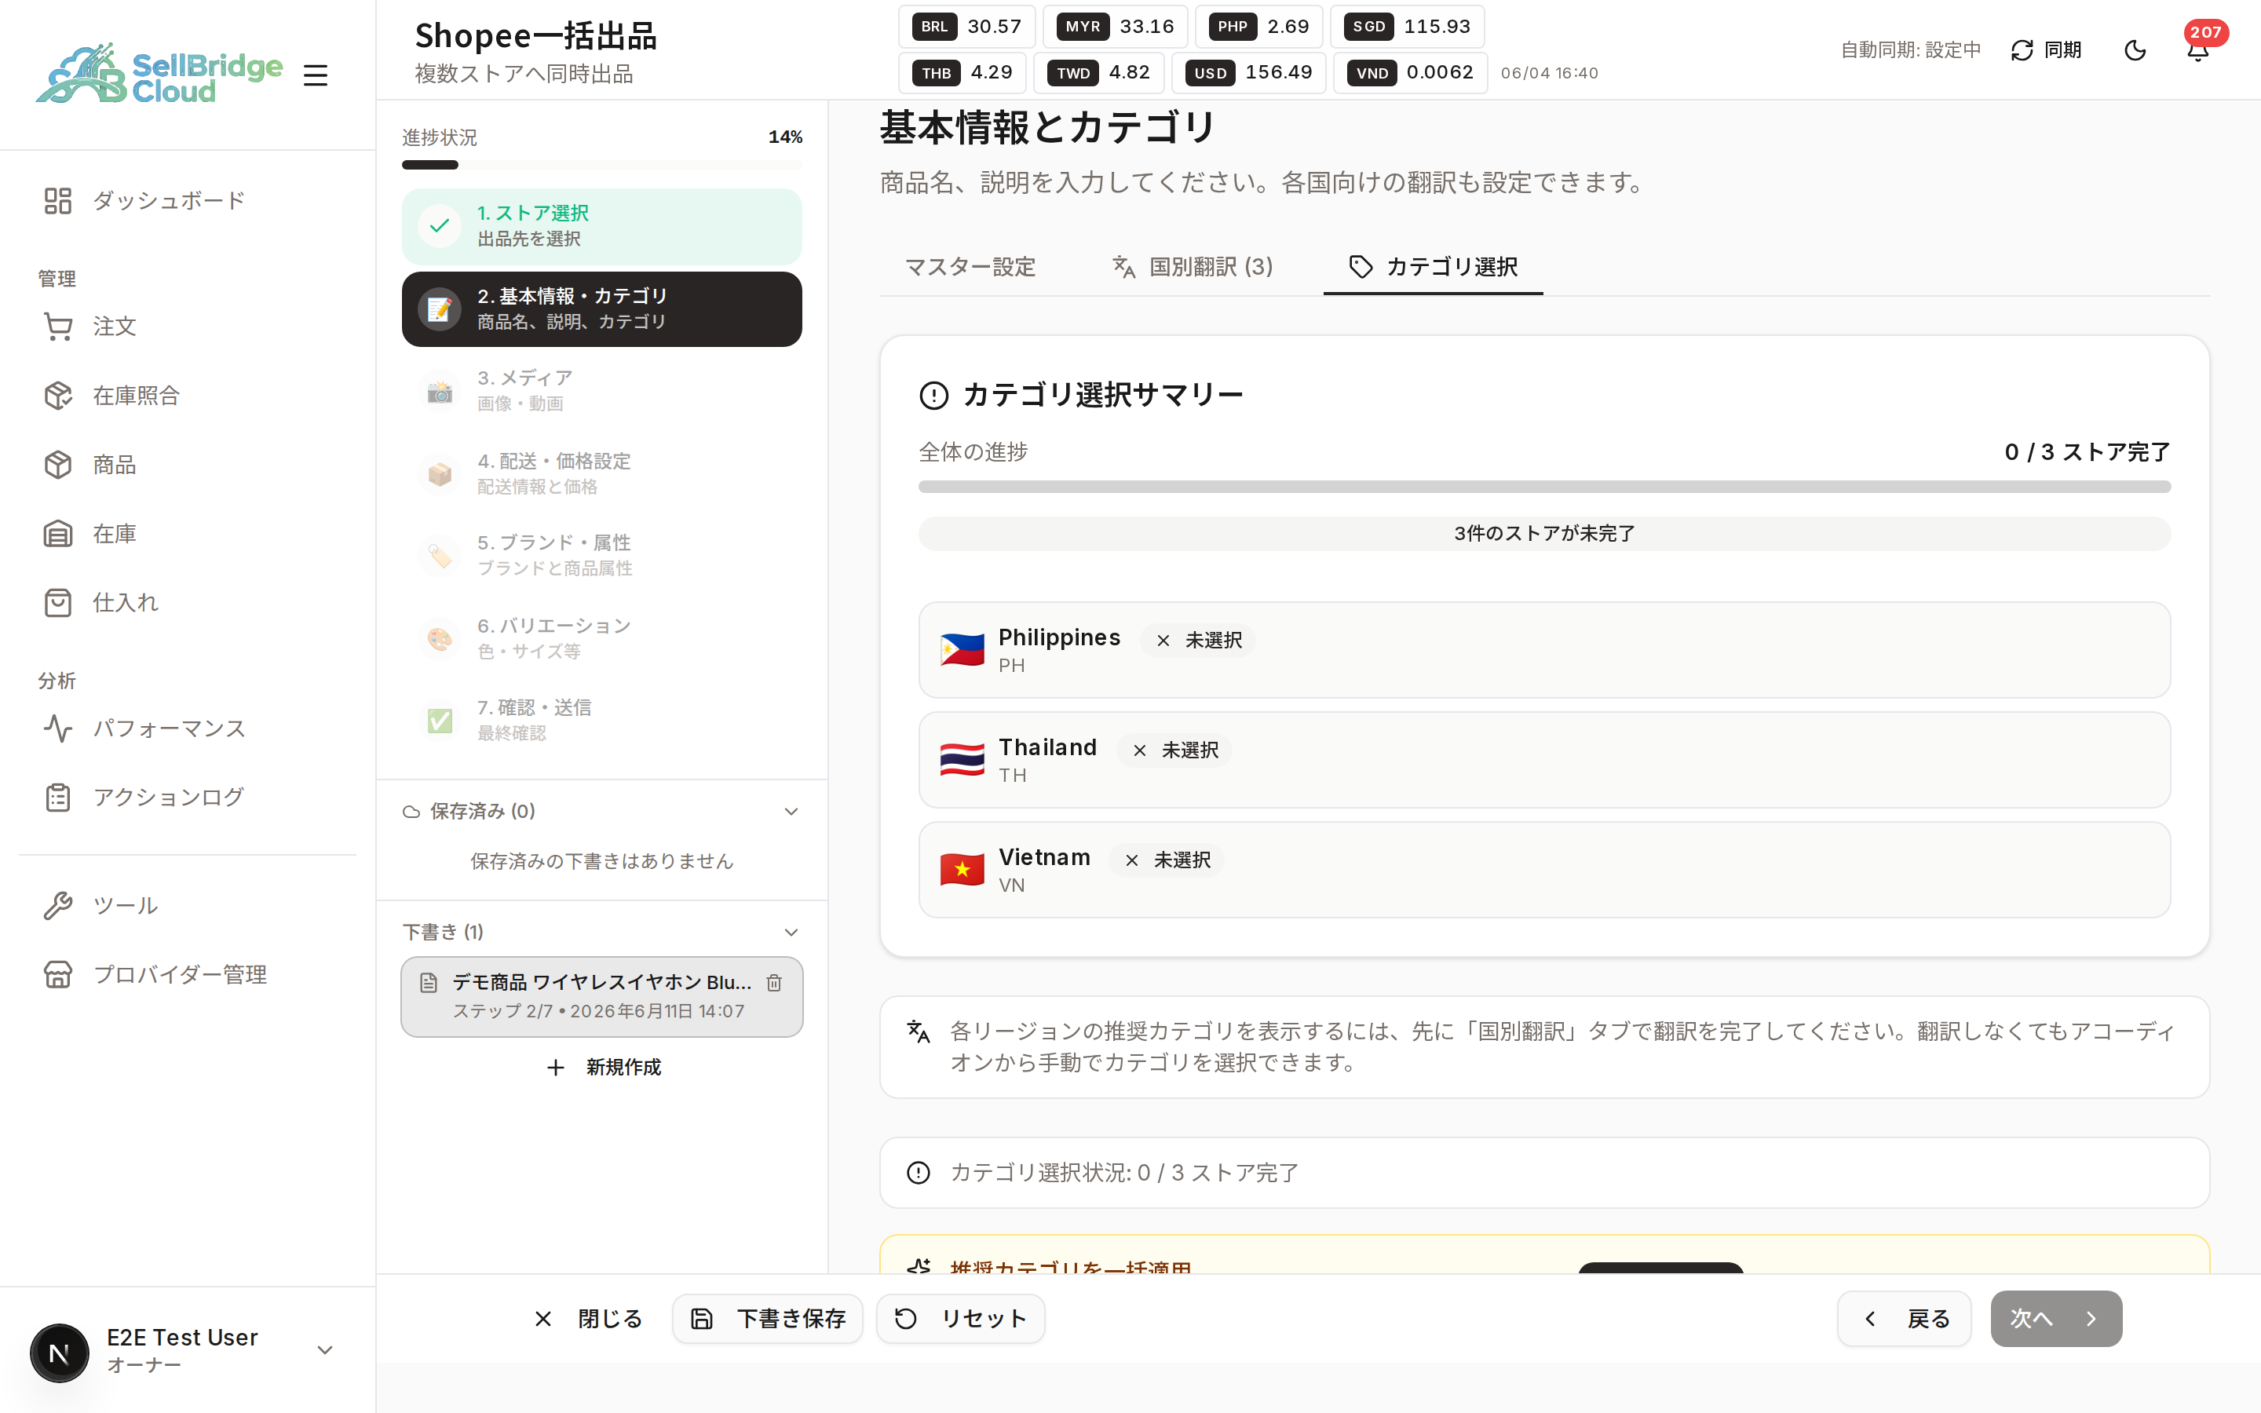Open the ツール page
Image resolution: width=2261 pixels, height=1413 pixels.
(187, 906)
